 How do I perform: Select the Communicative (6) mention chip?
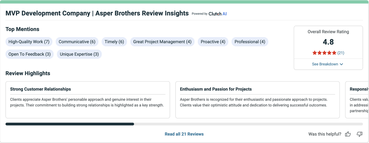pyautogui.click(x=77, y=42)
